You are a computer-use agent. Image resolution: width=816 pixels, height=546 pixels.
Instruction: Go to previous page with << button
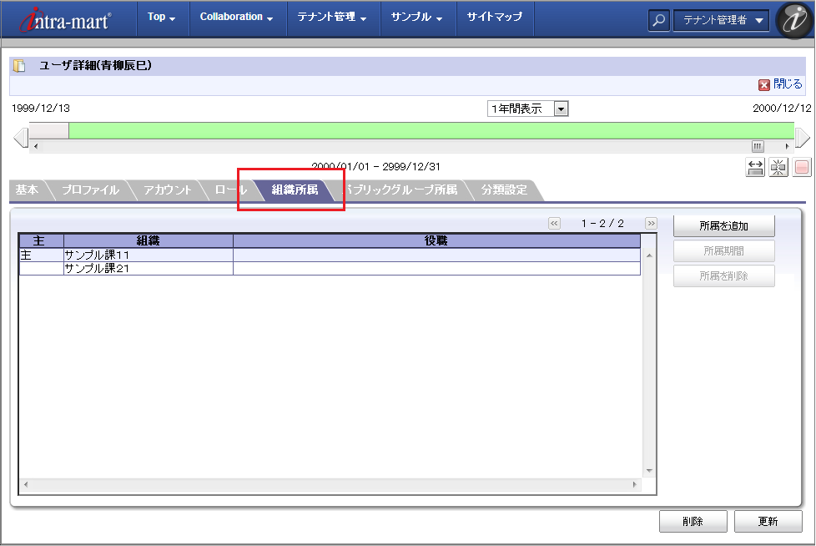554,224
